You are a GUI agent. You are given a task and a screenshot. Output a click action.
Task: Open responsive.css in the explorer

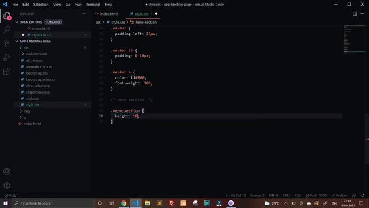pyautogui.click(x=37, y=92)
